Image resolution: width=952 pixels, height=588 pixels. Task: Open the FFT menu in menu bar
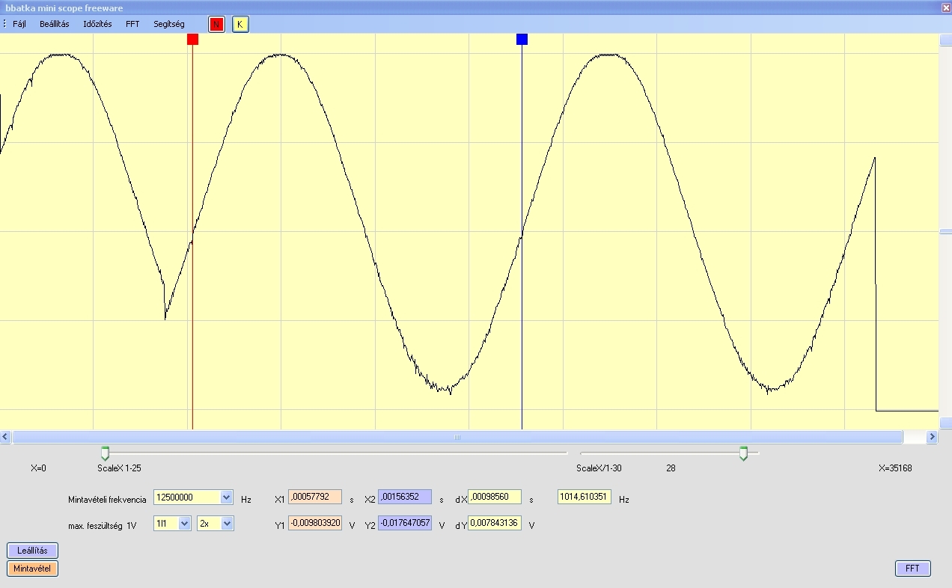132,24
